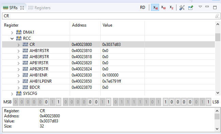Toggle the LSB bit of CR register
This screenshot has width=221, height=134.
(x=208, y=102)
